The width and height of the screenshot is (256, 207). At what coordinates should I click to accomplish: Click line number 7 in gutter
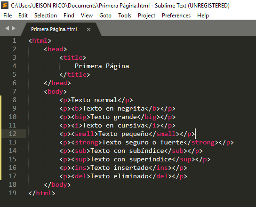tap(15, 92)
